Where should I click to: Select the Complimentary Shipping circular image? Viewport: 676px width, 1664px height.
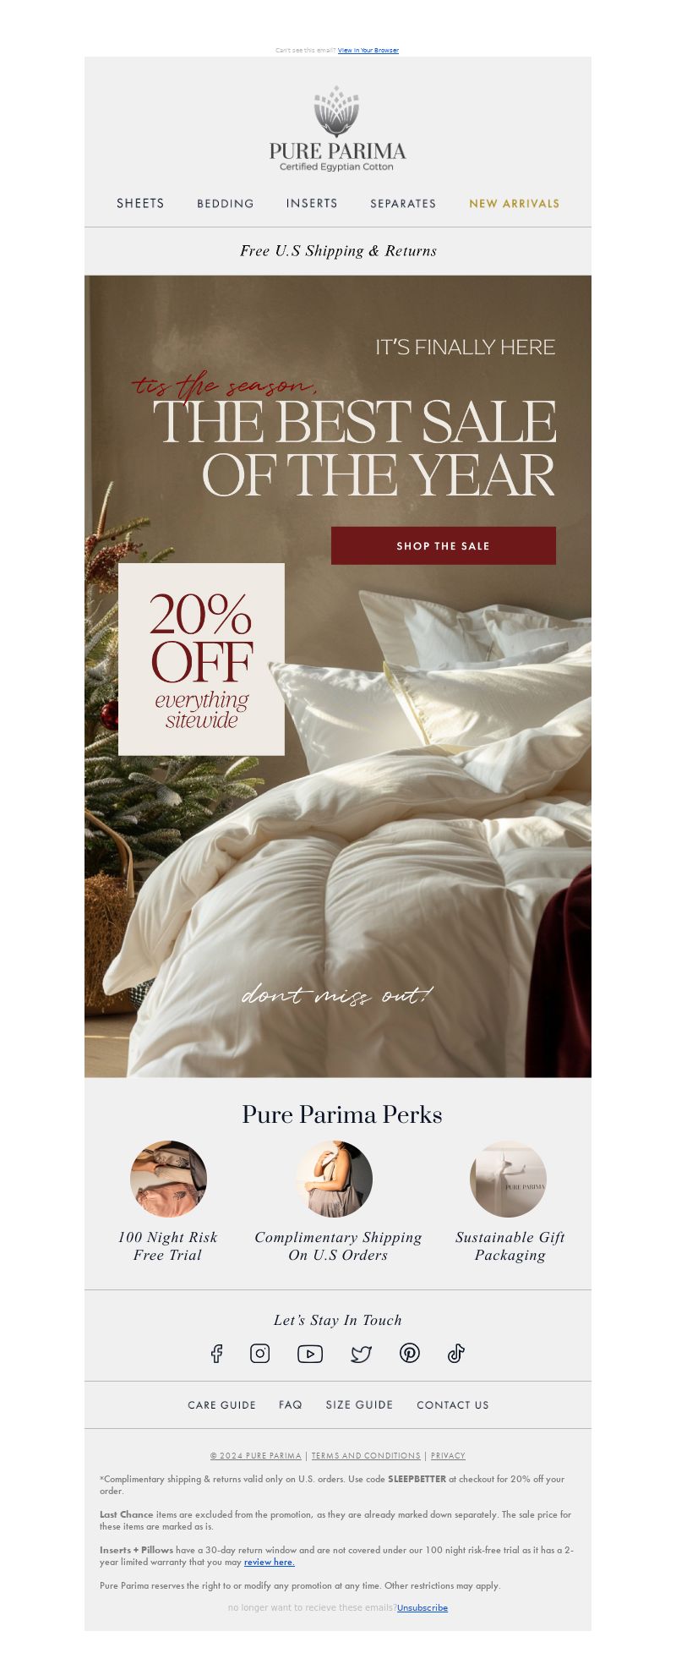tap(334, 1179)
